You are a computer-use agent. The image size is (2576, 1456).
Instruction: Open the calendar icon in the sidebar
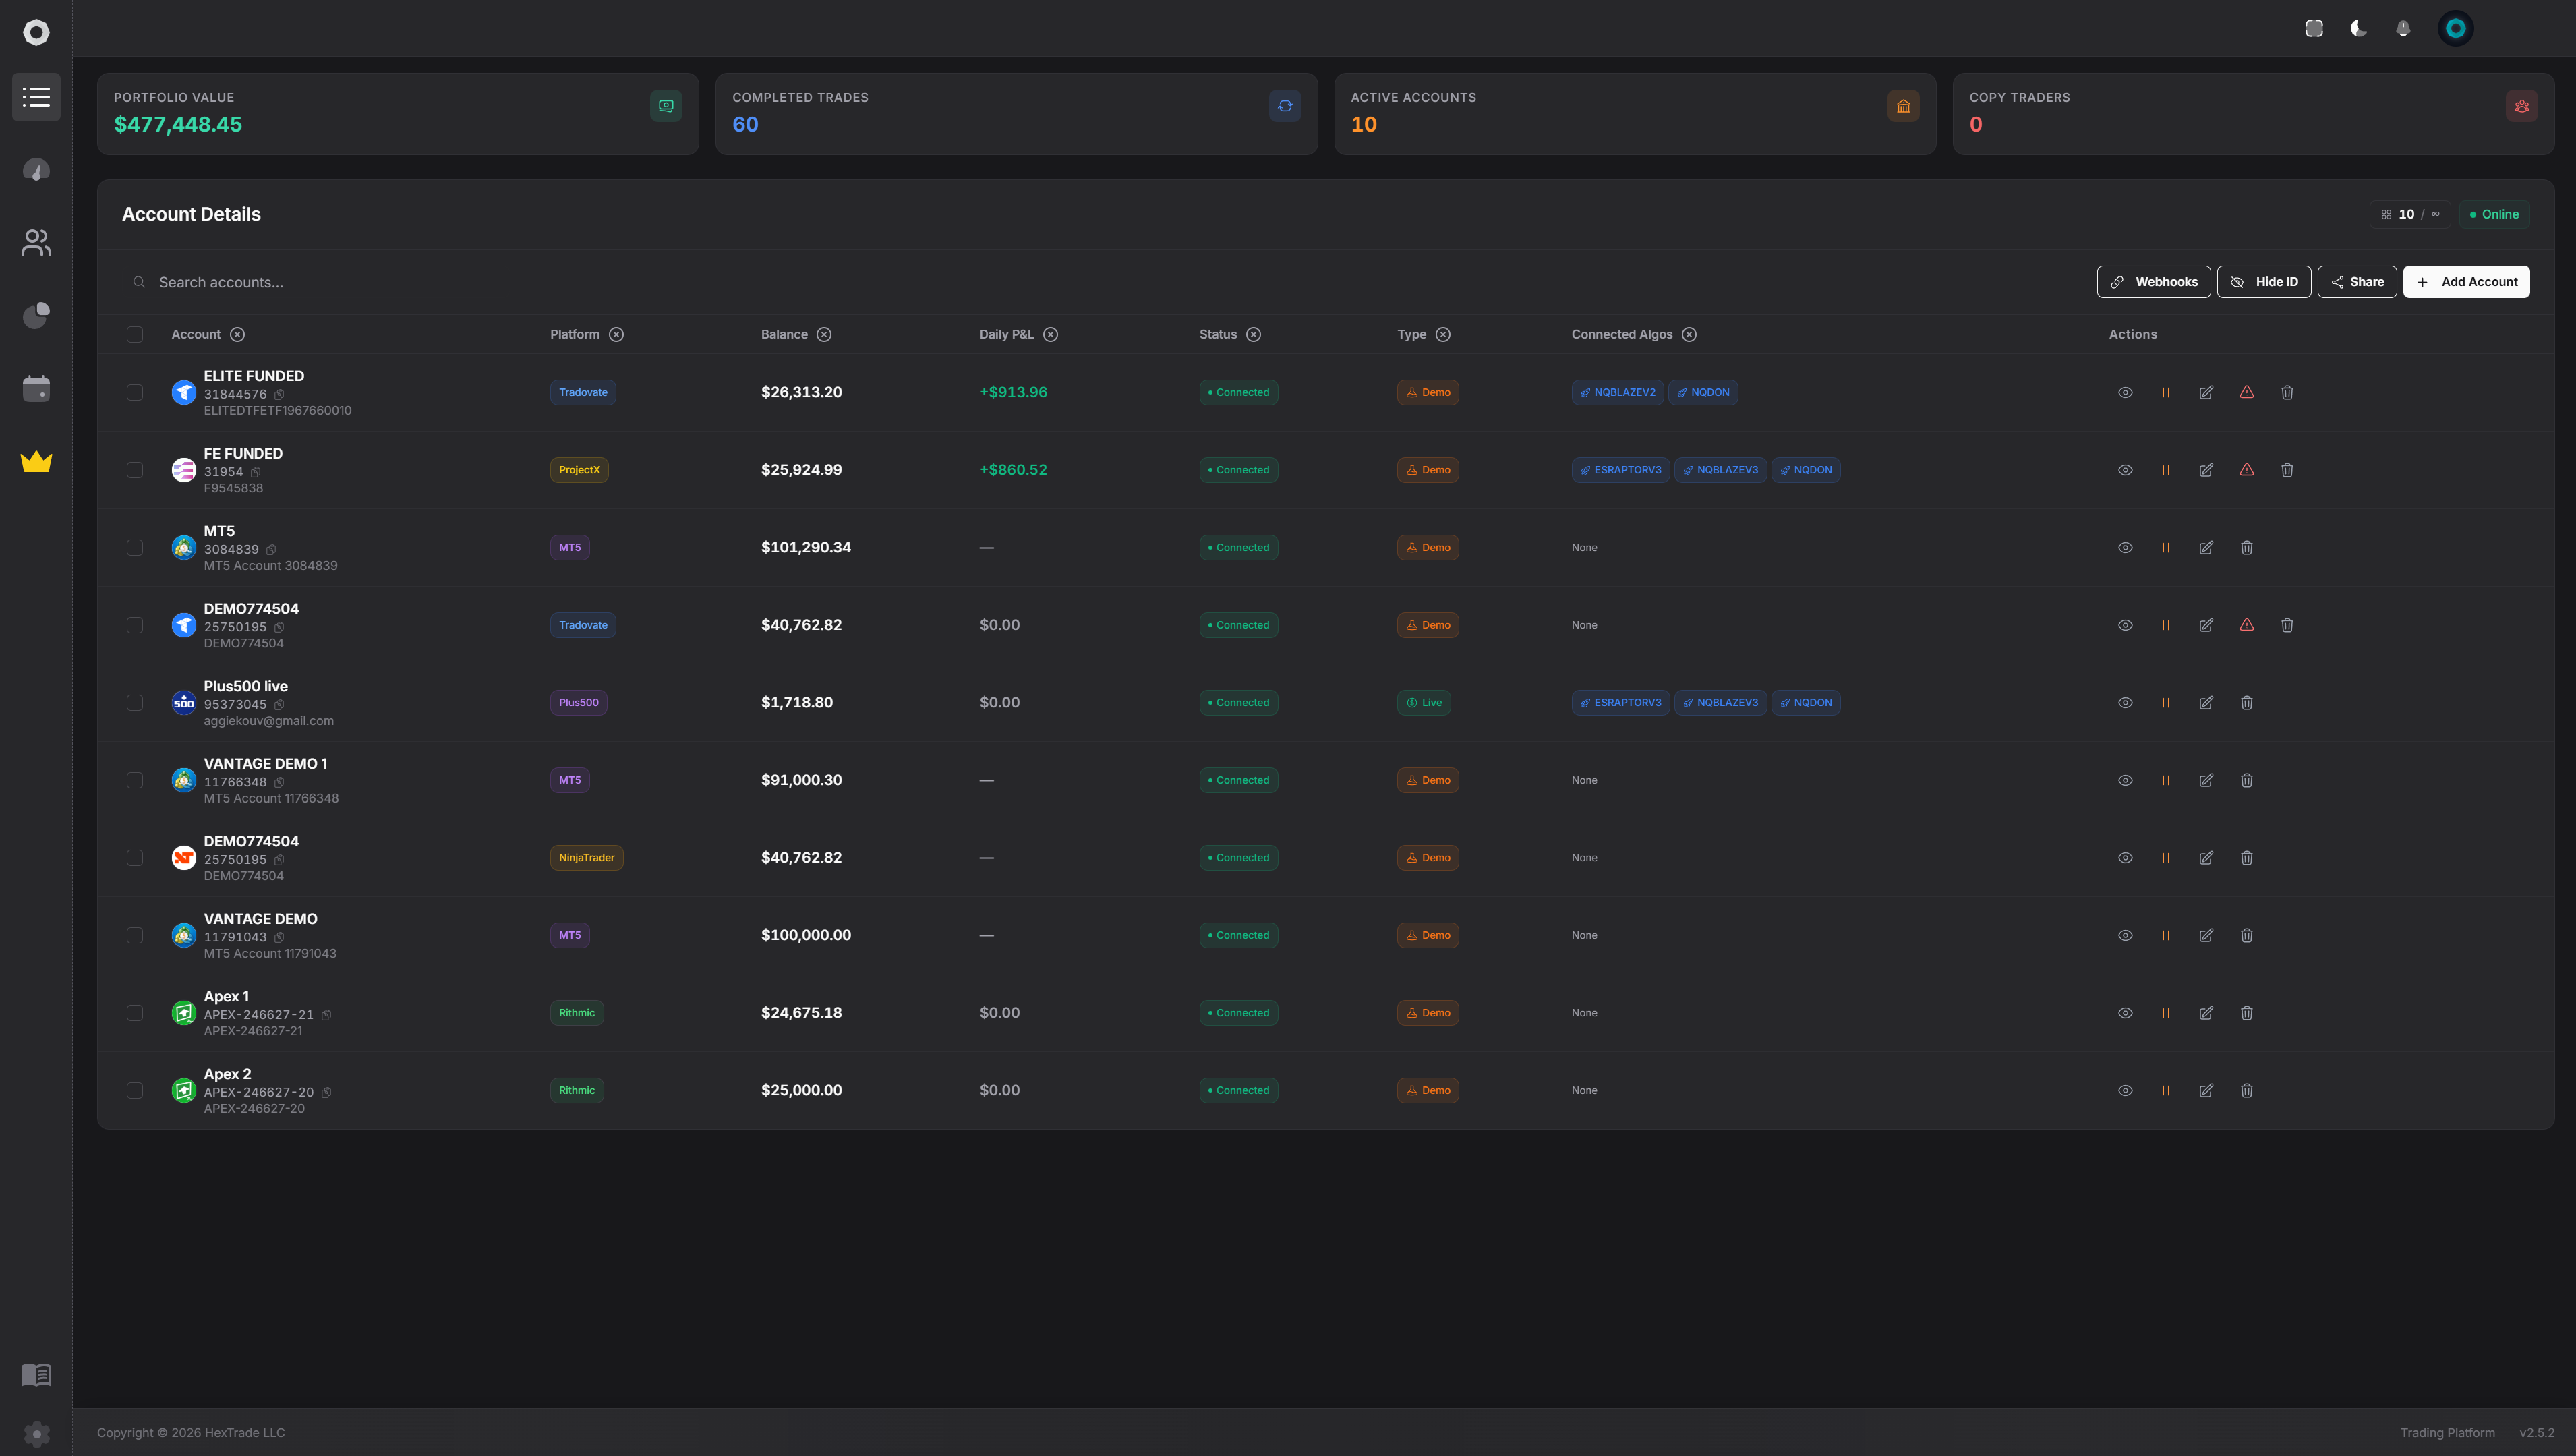[36, 388]
